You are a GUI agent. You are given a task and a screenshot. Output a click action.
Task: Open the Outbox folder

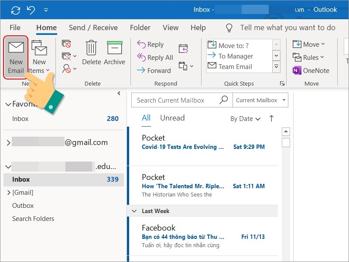[x=23, y=205]
